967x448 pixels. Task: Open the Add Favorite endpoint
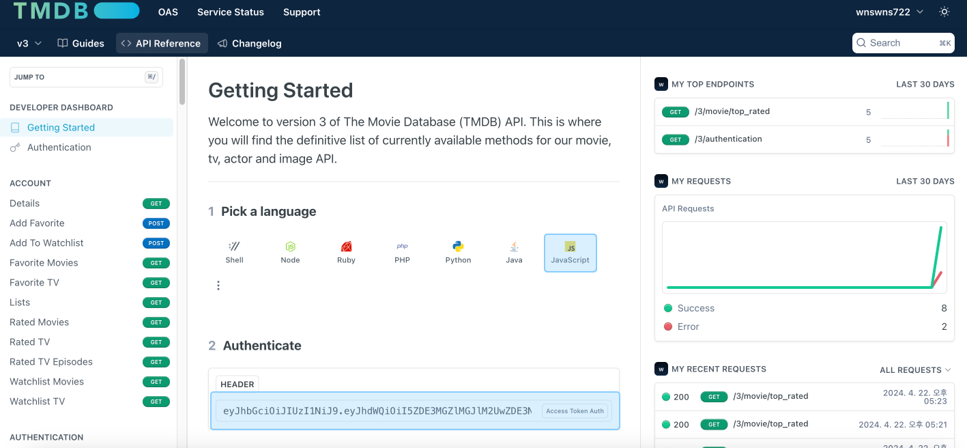point(89,223)
